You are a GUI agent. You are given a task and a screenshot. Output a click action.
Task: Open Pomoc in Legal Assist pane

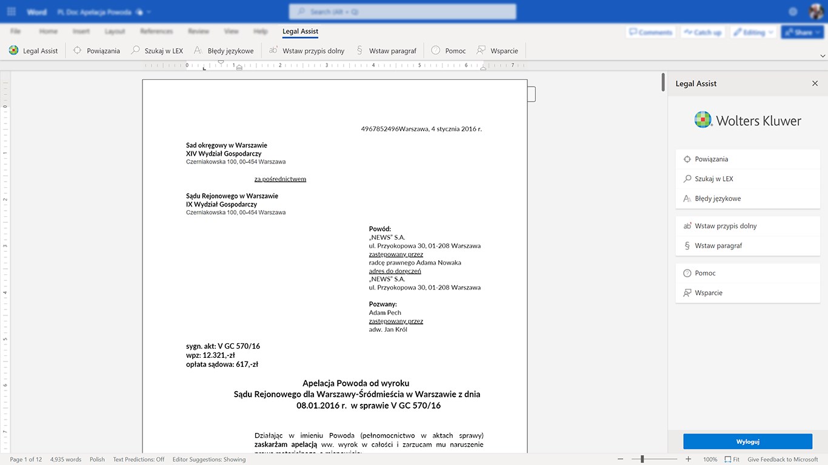(x=747, y=273)
